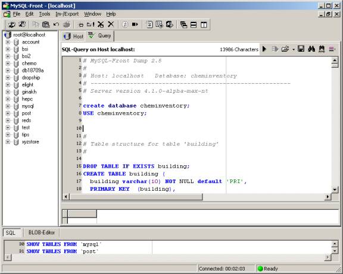The height and width of the screenshot is (274, 343).
Task: Click scroll-left arrow of SQL log panel
Action: tap(7, 257)
